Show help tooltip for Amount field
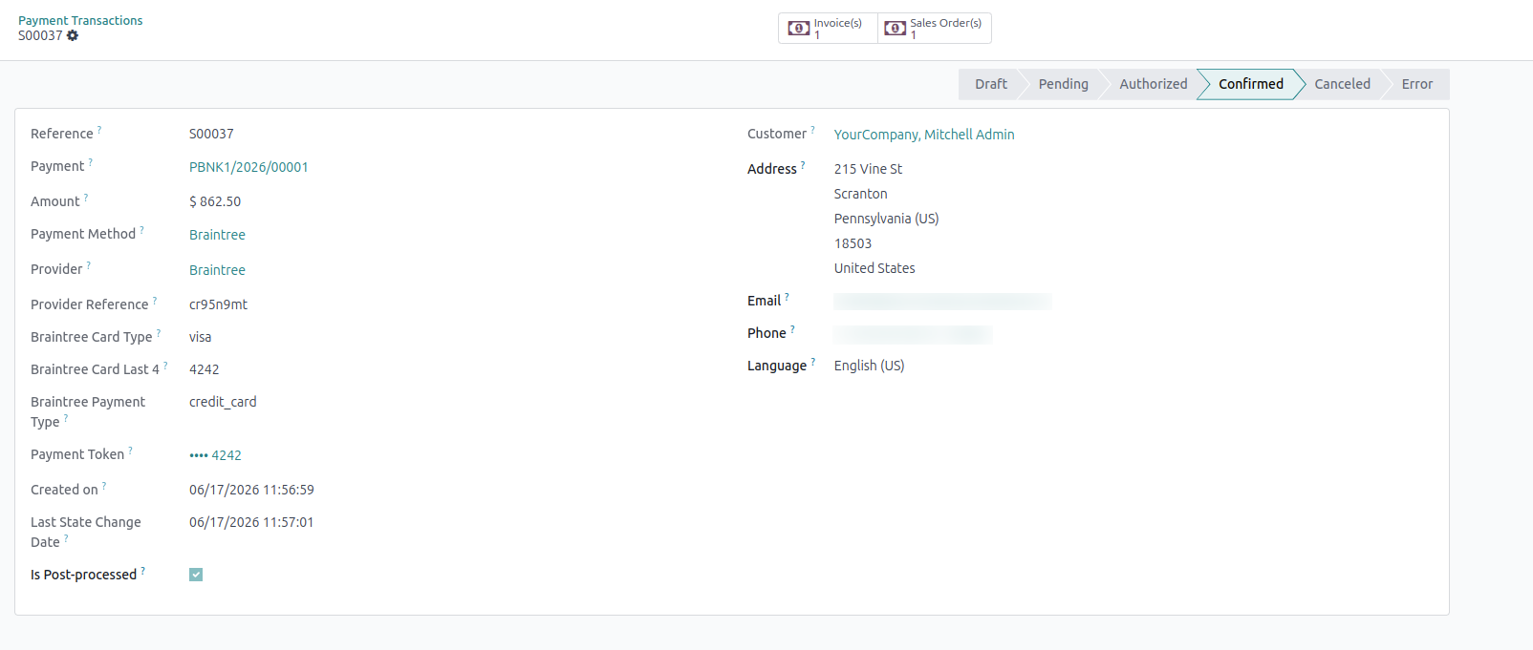Viewport: 1533px width, 650px height. coord(86,198)
